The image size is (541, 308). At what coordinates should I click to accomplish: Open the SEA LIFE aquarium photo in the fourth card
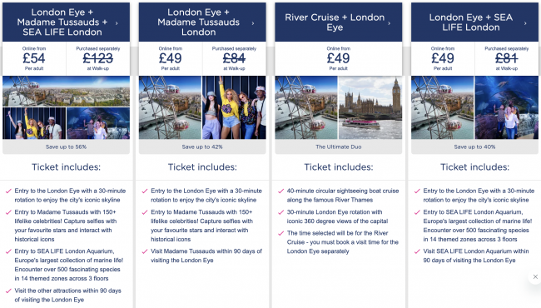[x=507, y=107]
